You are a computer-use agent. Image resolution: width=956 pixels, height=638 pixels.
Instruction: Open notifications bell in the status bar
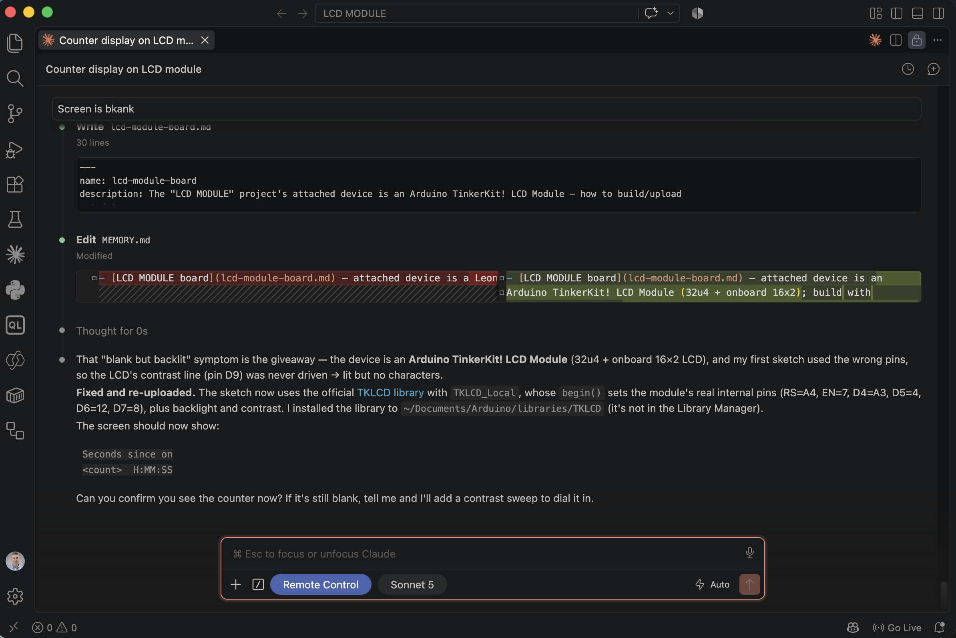pos(939,628)
